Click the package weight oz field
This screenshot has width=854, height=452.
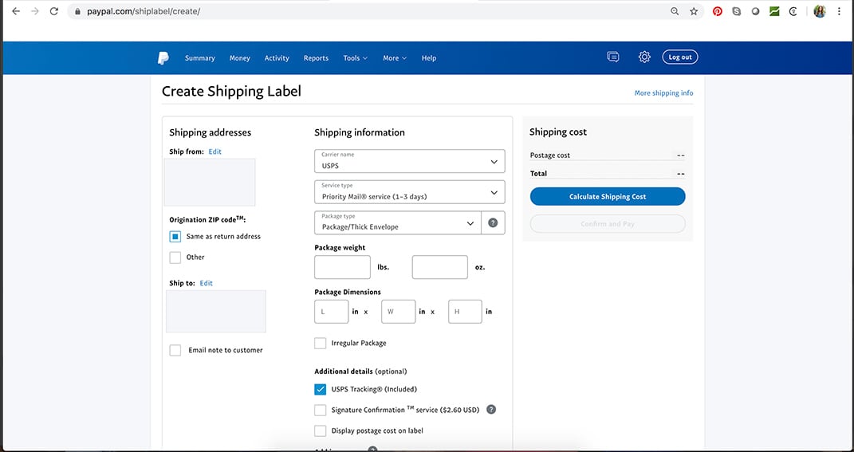[x=440, y=267]
